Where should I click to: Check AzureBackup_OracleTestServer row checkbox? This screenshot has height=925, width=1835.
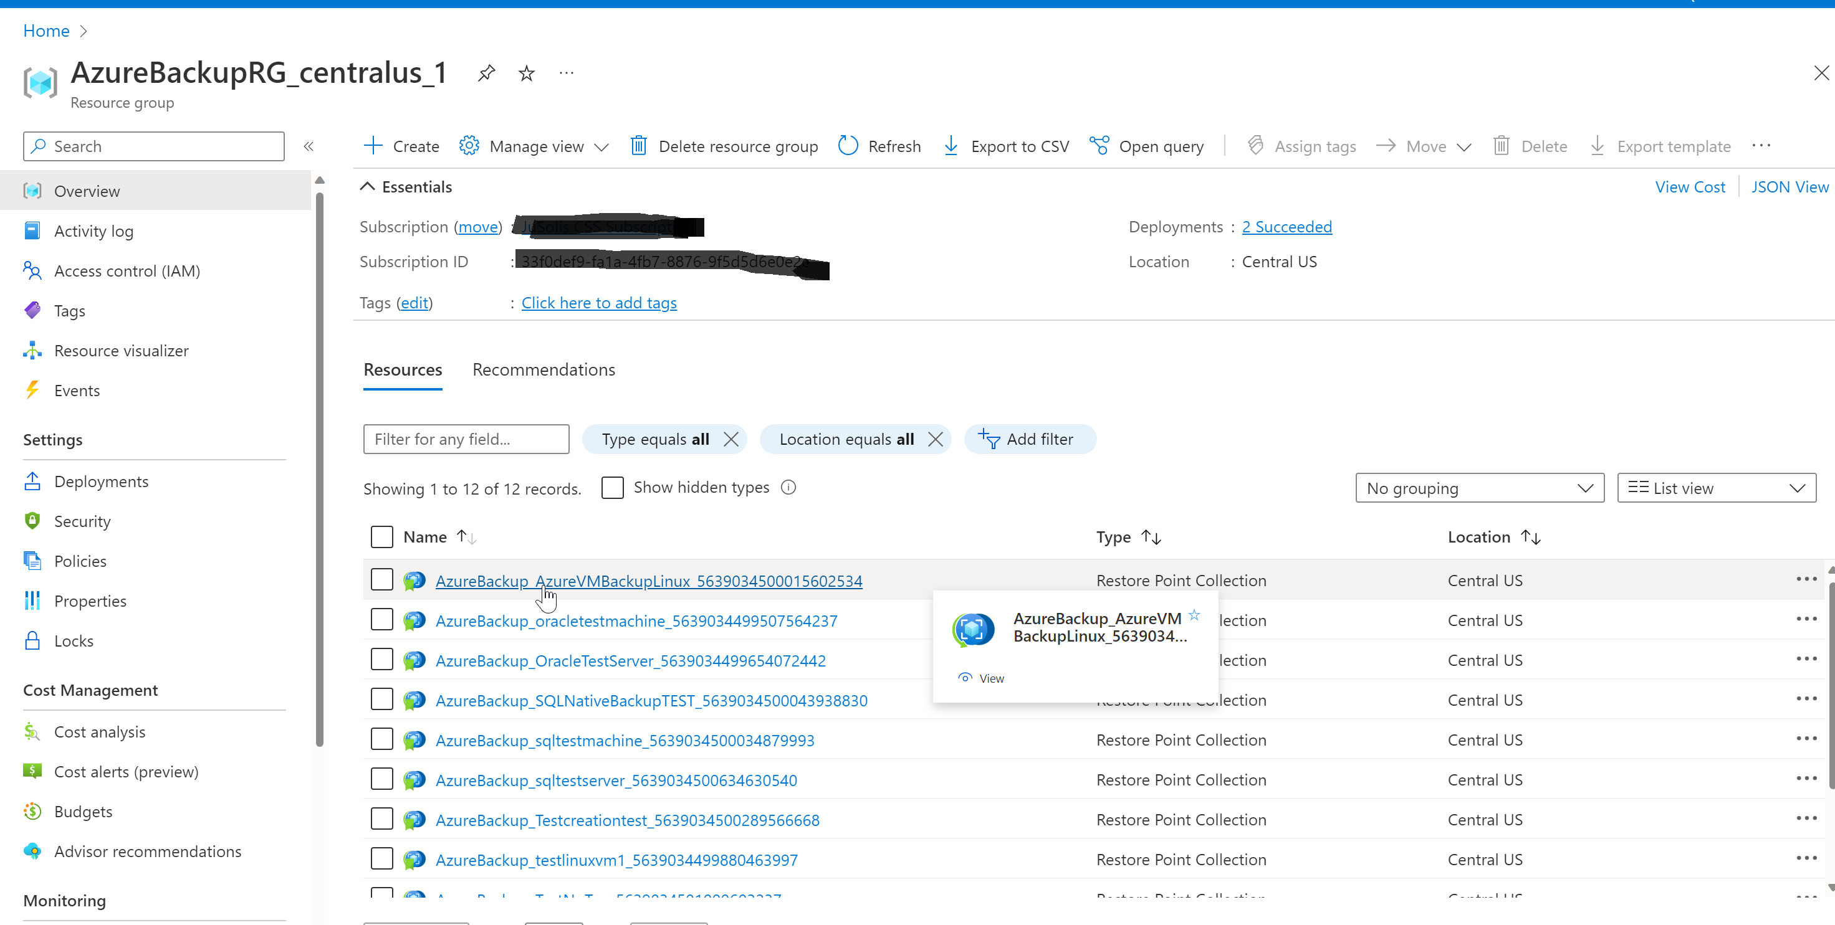(x=382, y=660)
